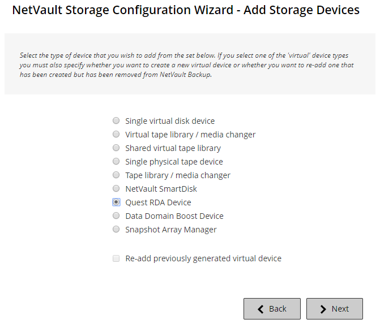
Task: Click the Quest RDA Device radio button
Action: (116, 202)
